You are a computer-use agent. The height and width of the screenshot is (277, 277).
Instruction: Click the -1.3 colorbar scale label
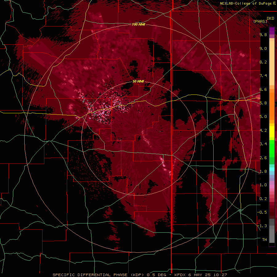262,226
